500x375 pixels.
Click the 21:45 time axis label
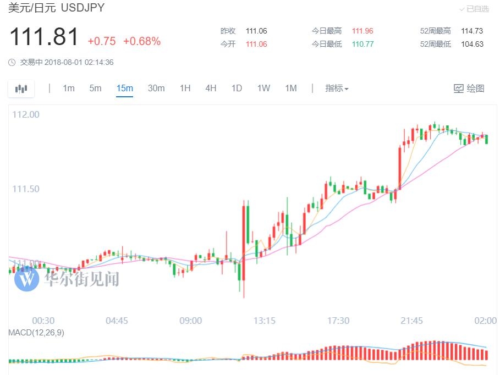[x=411, y=321]
